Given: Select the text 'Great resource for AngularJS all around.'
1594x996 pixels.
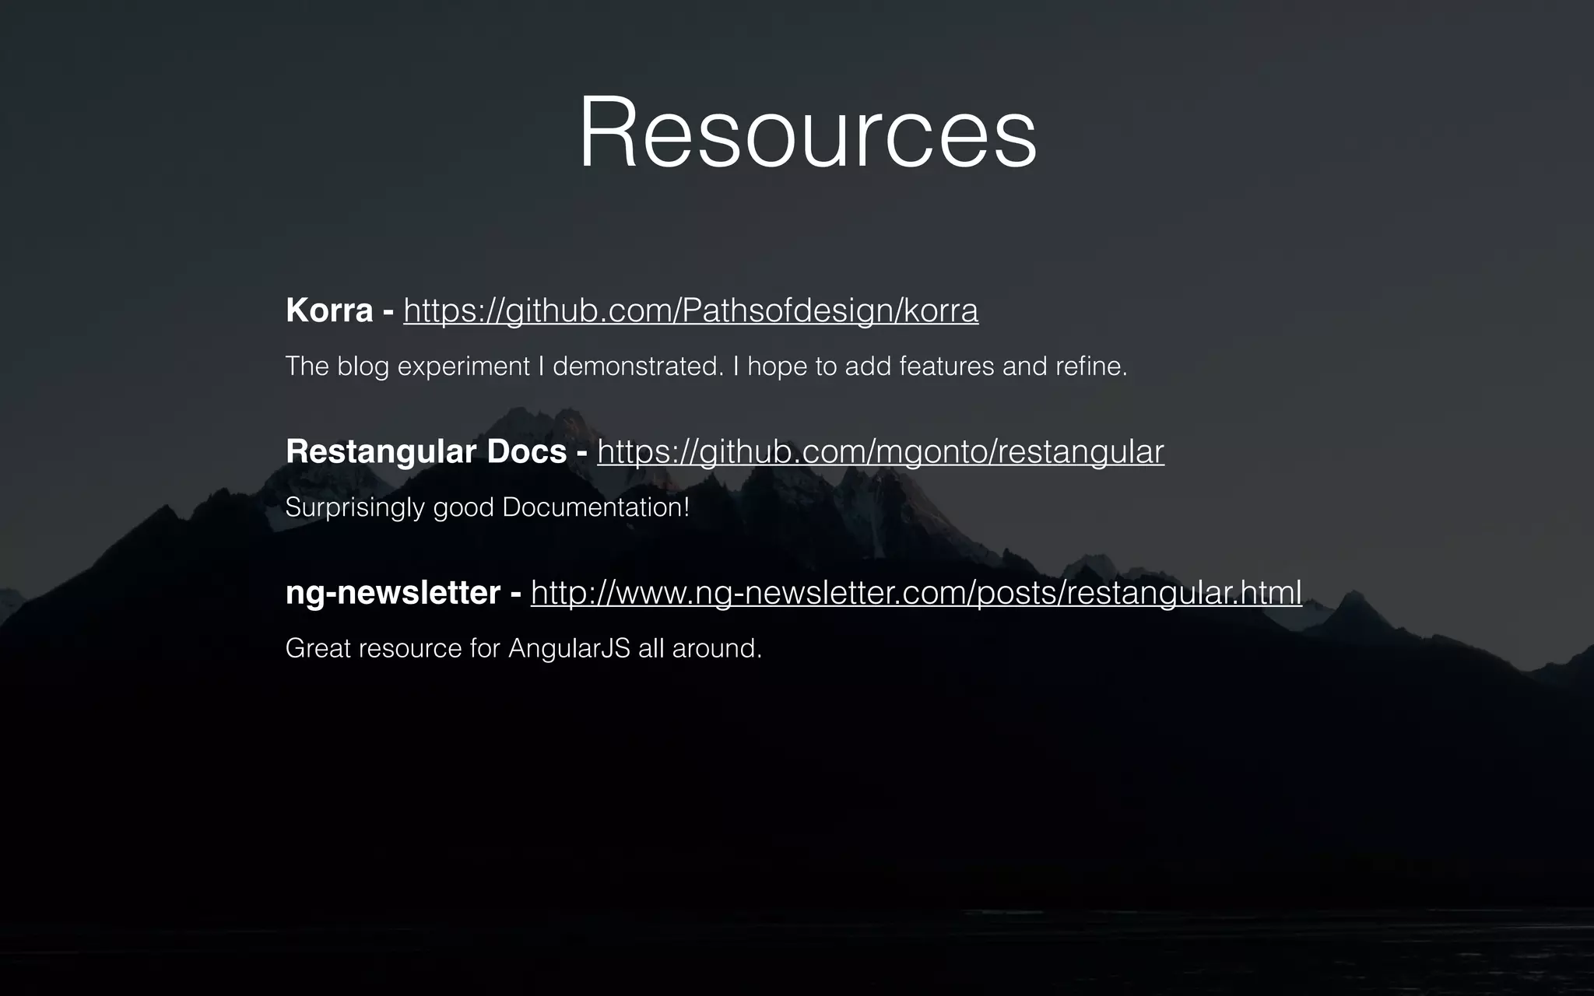Looking at the screenshot, I should click(524, 648).
